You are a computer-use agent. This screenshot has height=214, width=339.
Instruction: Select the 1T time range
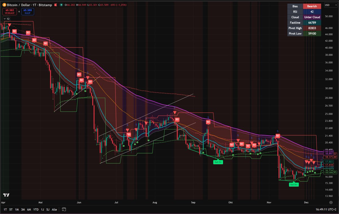tap(5, 209)
